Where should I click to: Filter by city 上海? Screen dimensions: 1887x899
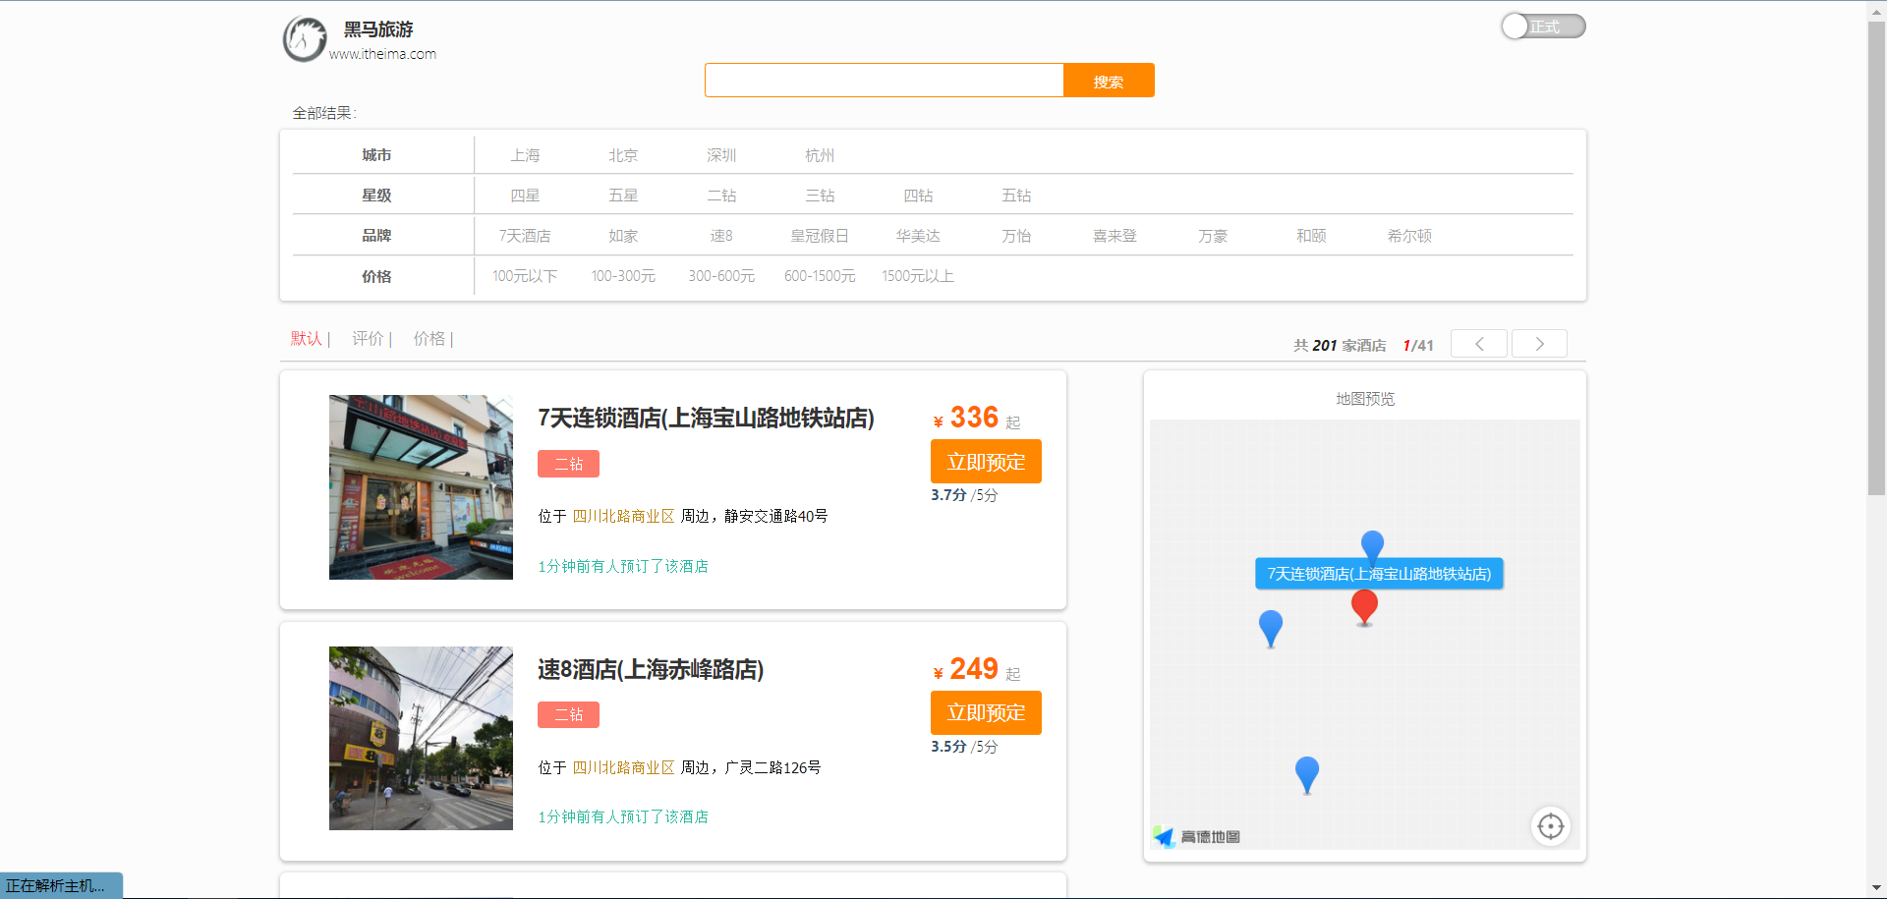pyautogui.click(x=525, y=155)
